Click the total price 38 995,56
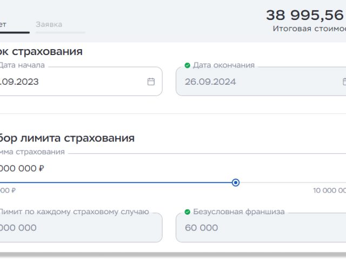Image resolution: width=346 pixels, height=259 pixels. 305,15
